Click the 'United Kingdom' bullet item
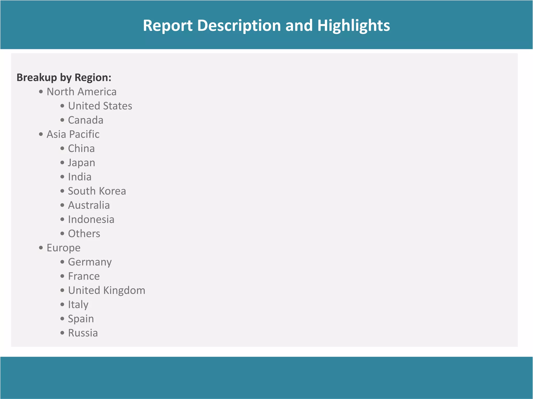Screen dimensions: 533x399 106,291
